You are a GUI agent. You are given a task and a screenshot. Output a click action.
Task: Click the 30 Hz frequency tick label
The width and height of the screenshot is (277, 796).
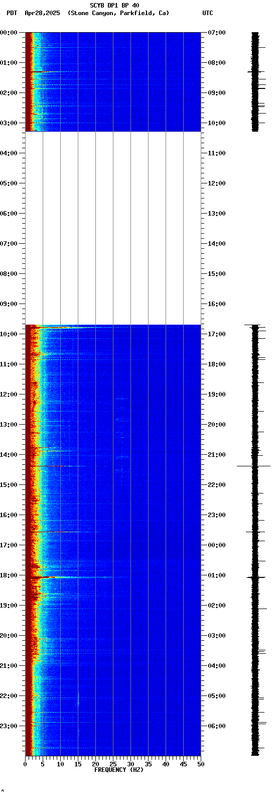pos(130,764)
